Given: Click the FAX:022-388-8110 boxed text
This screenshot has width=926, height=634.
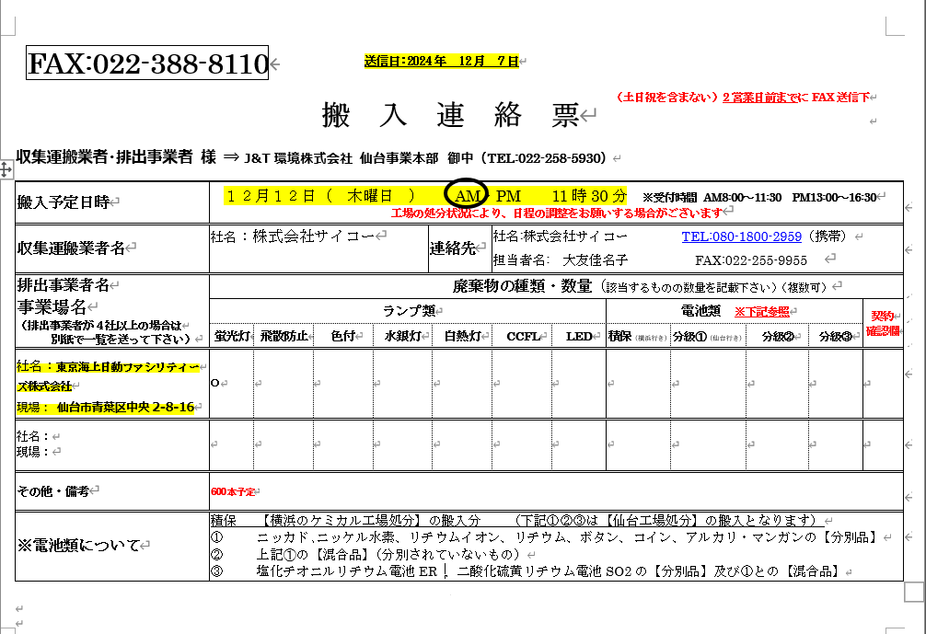Looking at the screenshot, I should [148, 63].
